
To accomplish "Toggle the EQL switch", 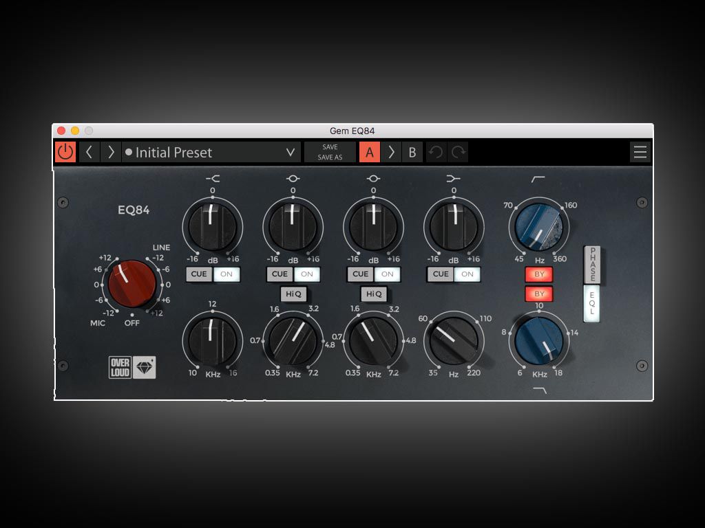I will (x=592, y=303).
